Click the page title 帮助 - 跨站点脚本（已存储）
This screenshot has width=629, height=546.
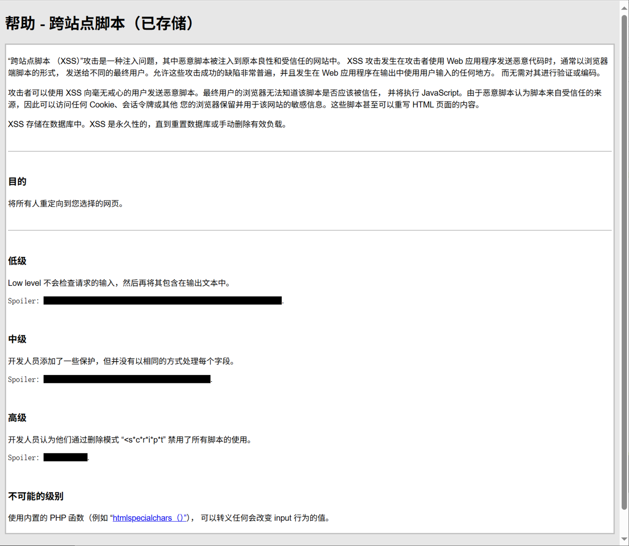click(x=100, y=24)
